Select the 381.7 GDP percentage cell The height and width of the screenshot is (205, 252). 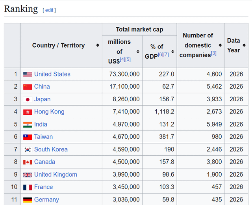[x=159, y=137]
